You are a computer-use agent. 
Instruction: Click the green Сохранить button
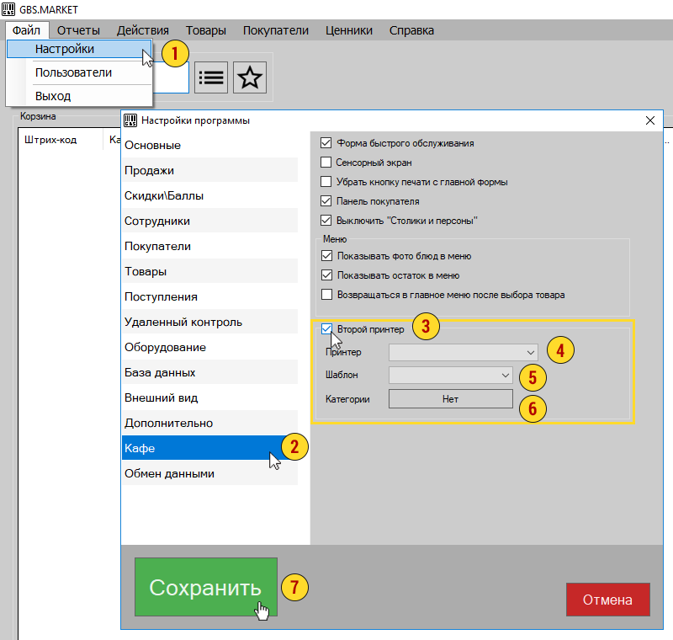tap(206, 587)
